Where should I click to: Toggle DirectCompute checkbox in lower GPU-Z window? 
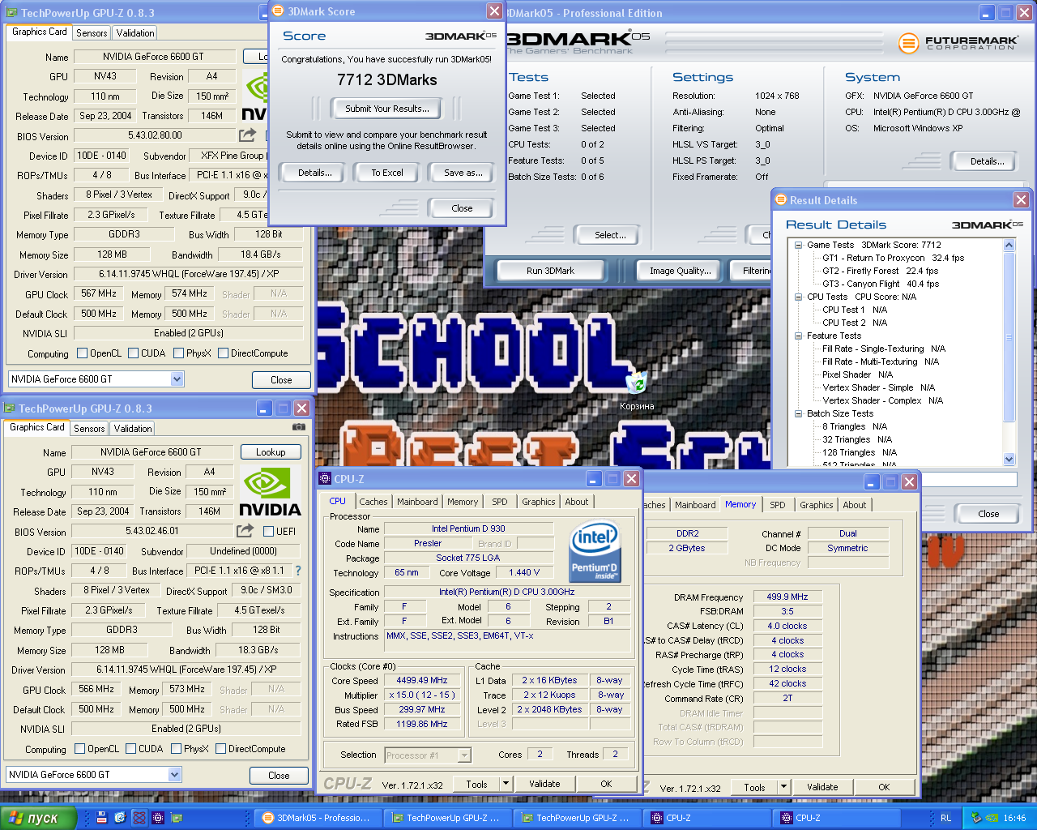pos(220,749)
